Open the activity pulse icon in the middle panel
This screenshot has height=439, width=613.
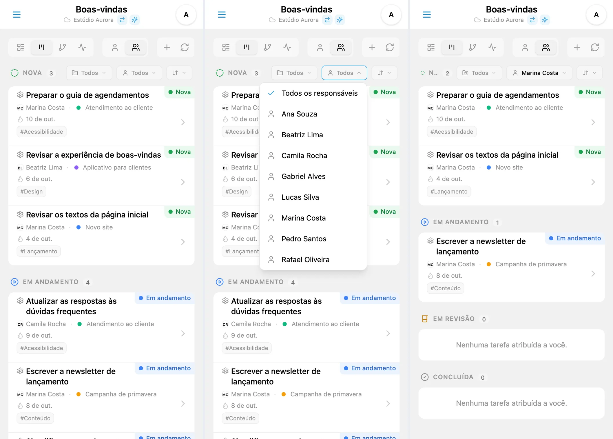tap(287, 47)
